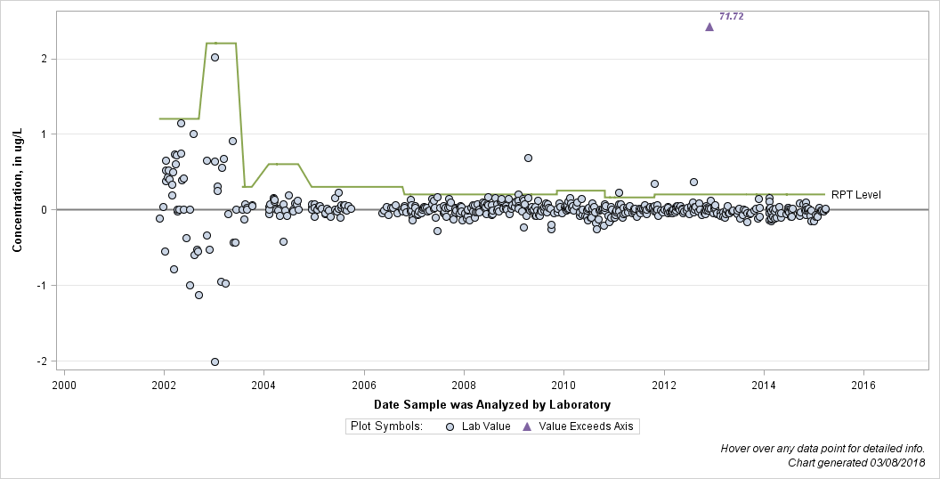Click the y-axis tick label -1
The image size is (940, 479).
click(42, 286)
